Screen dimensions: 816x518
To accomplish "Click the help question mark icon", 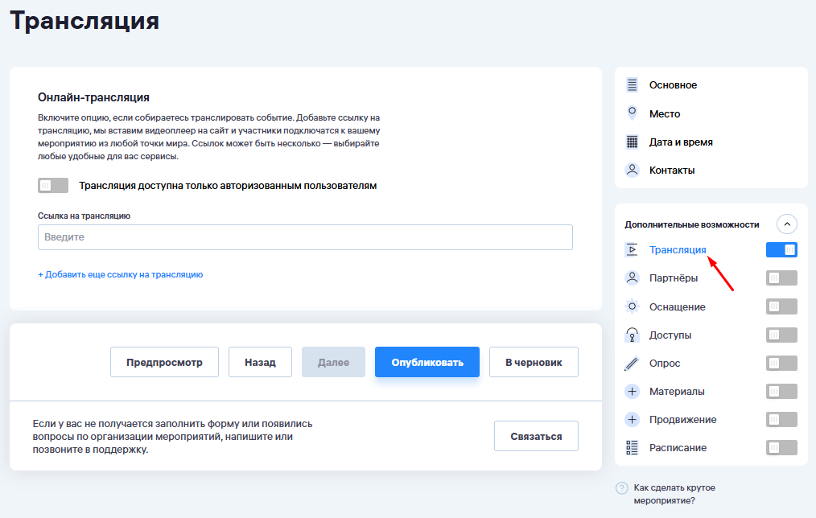I will (x=621, y=488).
